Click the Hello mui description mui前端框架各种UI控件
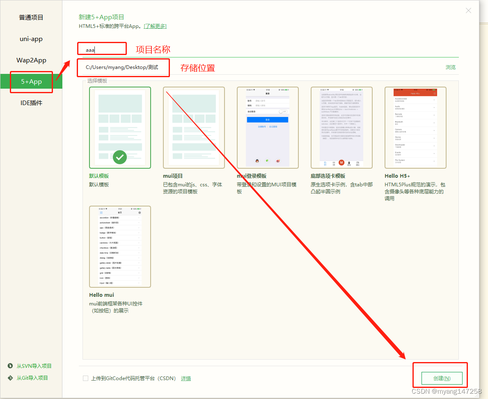Viewport: 488px width, 399px height. (116, 307)
